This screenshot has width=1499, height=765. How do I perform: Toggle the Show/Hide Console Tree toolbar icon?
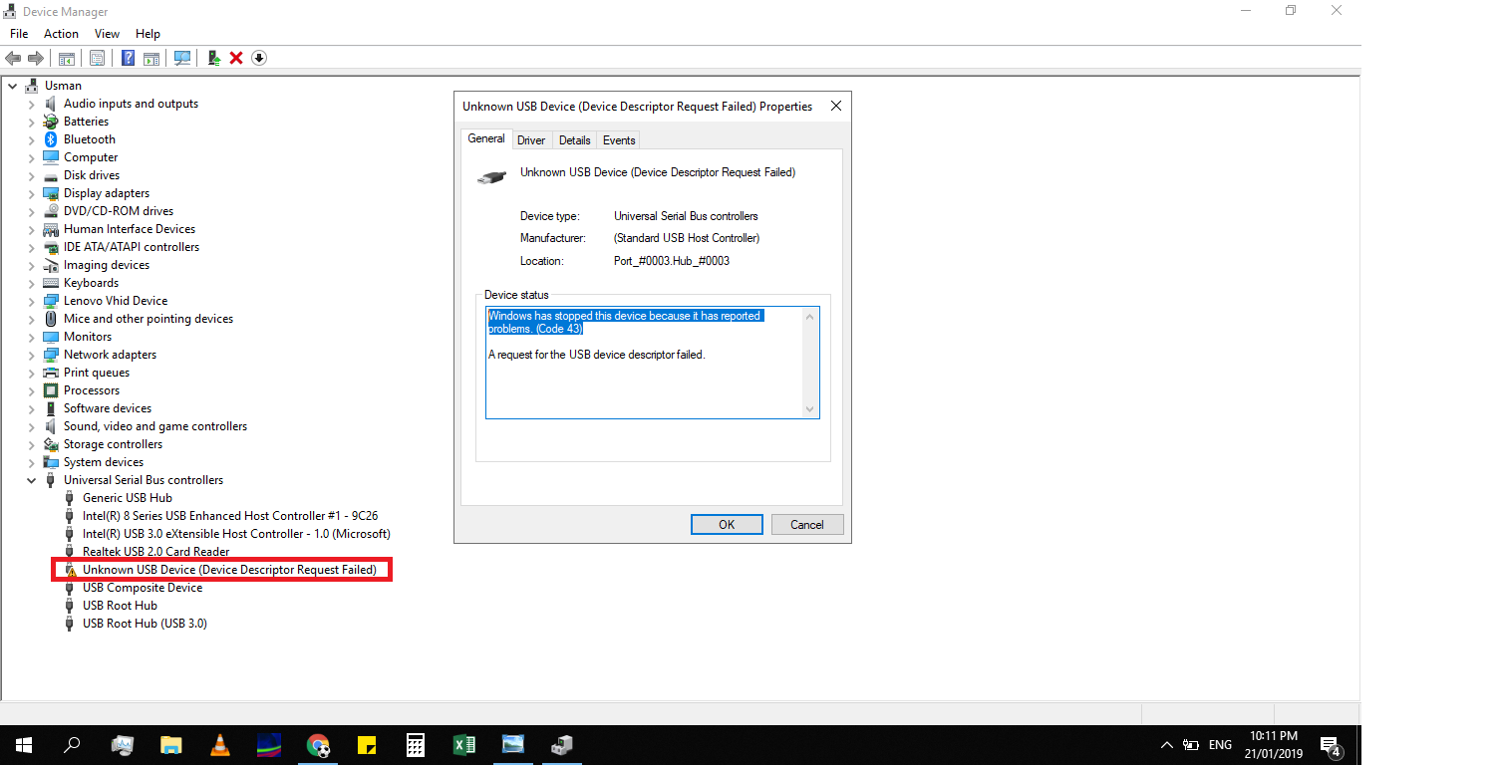(67, 58)
